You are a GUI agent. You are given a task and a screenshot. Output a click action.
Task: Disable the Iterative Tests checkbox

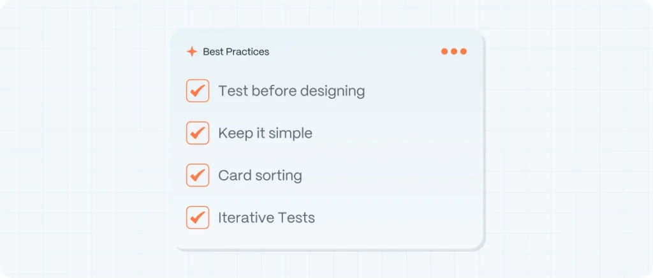[x=198, y=217]
